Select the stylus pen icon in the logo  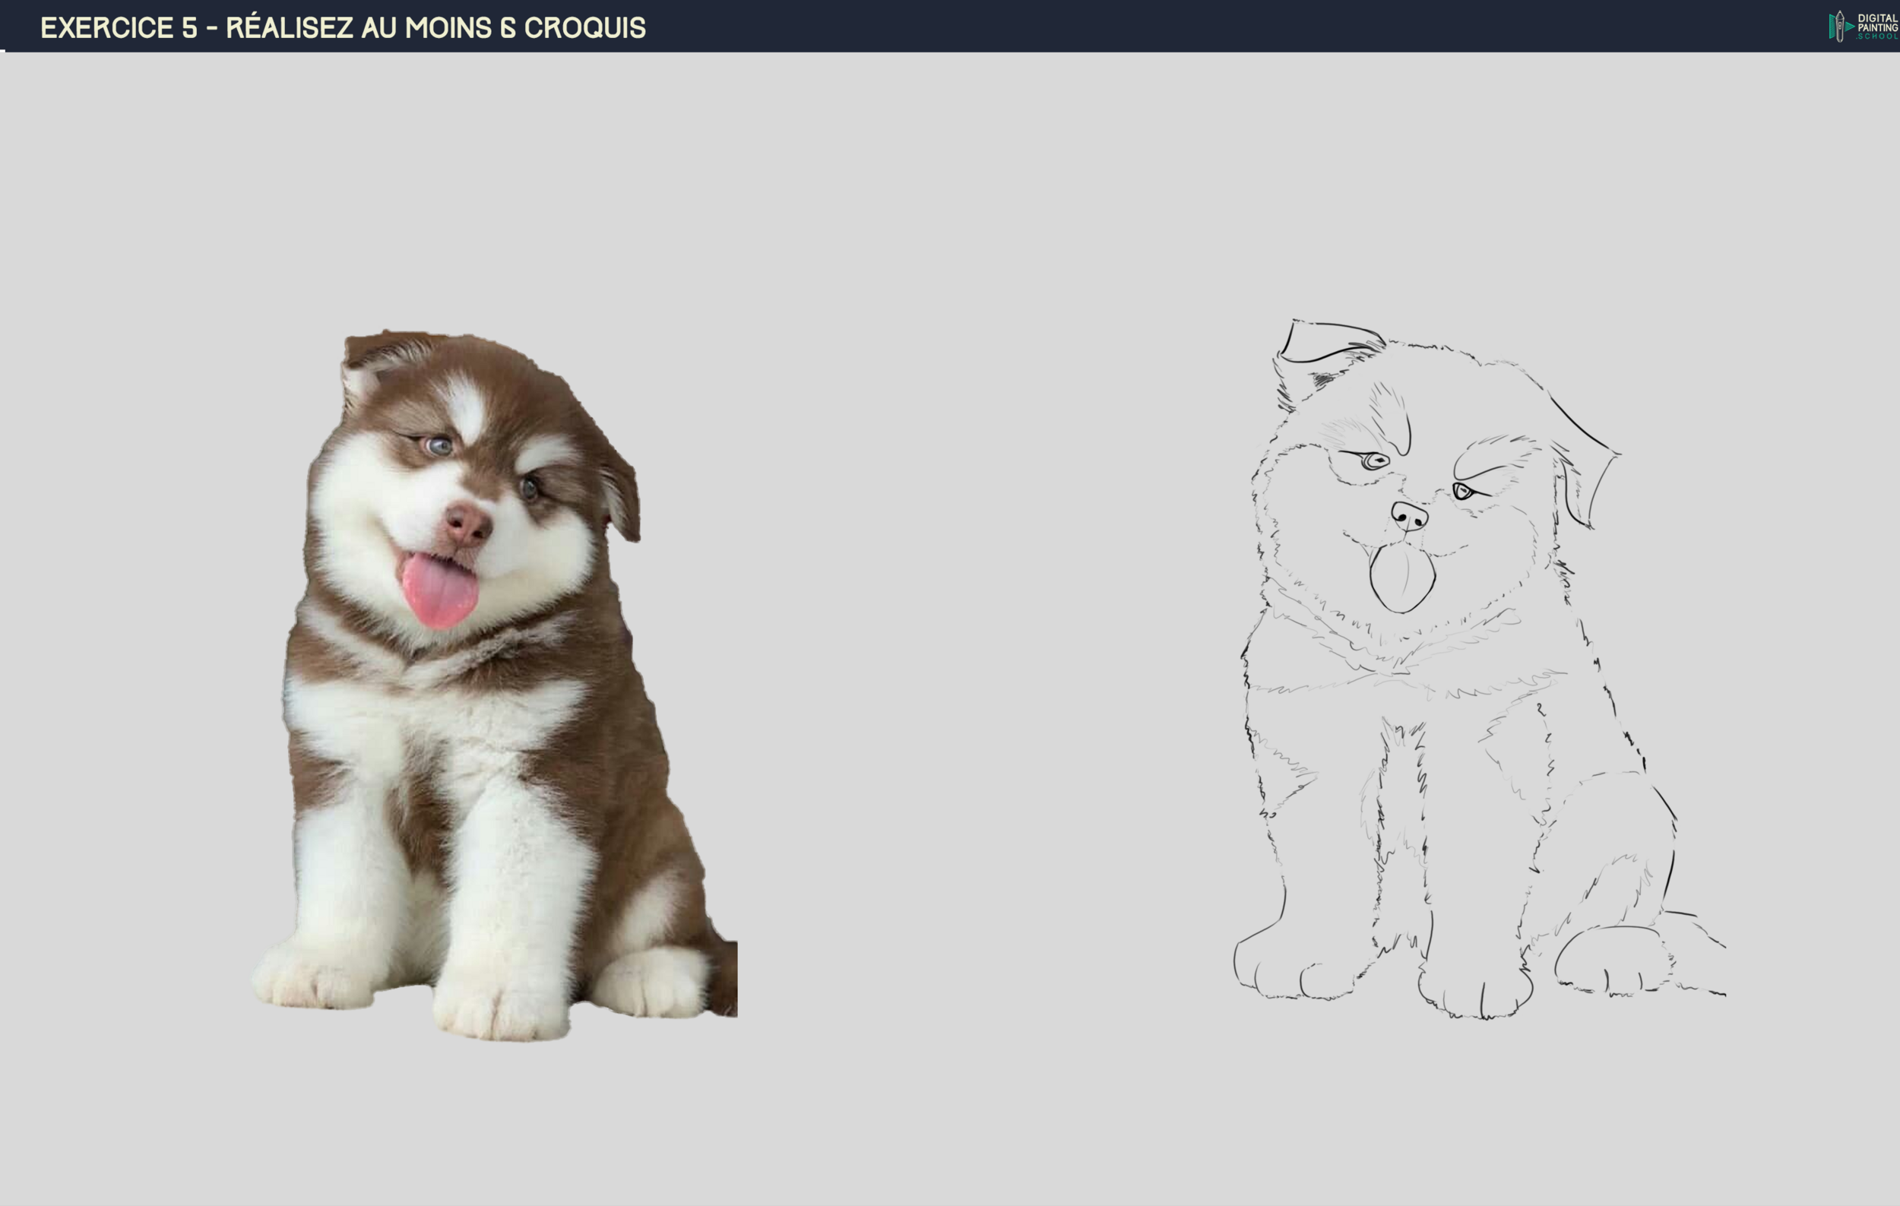[1840, 26]
